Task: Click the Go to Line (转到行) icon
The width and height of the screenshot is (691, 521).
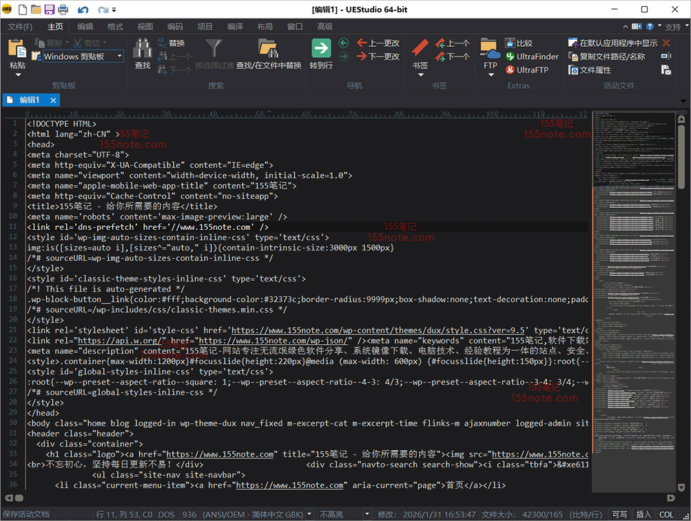Action: (x=321, y=49)
